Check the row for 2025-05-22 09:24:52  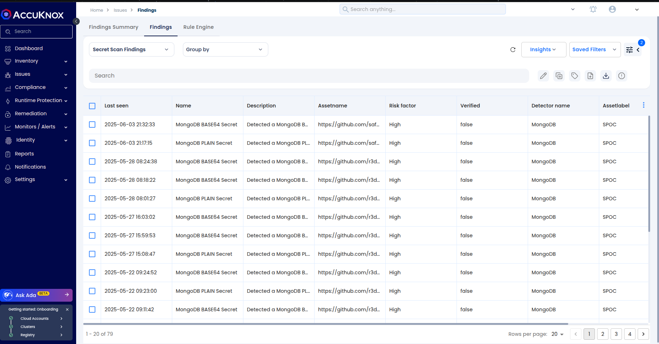92,272
